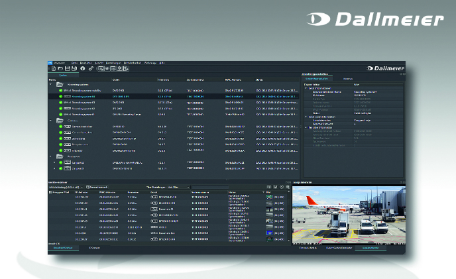The width and height of the screenshot is (456, 279).
Task: Collapse the Recorder Information properties section
Action: pos(306,127)
